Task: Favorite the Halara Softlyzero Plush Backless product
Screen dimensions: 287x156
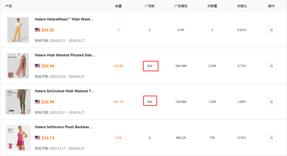Action: pos(271,138)
